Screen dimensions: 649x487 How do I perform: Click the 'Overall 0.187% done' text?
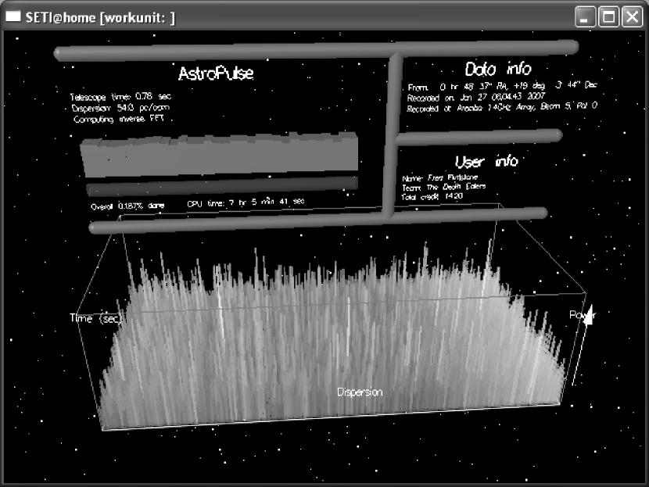pyautogui.click(x=127, y=206)
